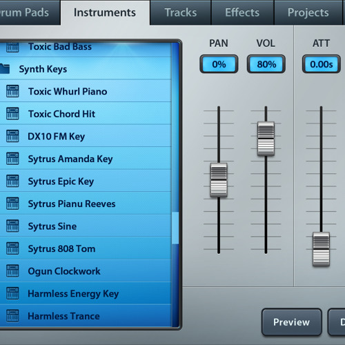Pick the Sytrus Sine preset

tap(86, 226)
